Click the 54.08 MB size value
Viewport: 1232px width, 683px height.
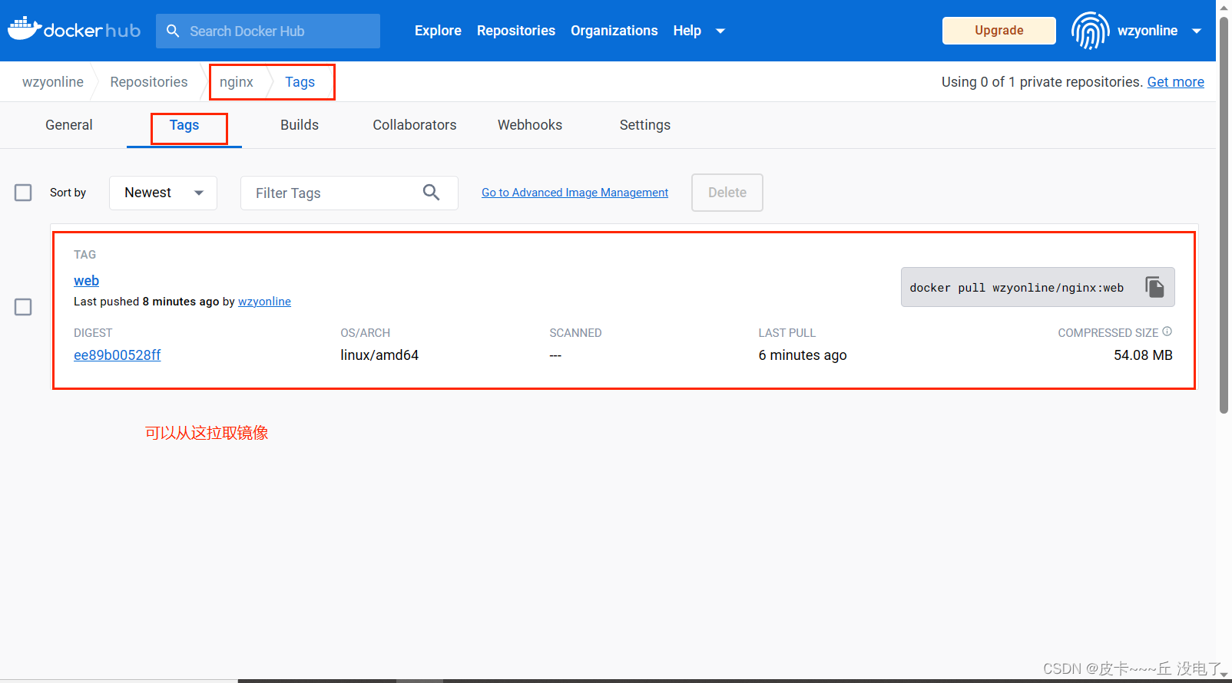pos(1143,355)
